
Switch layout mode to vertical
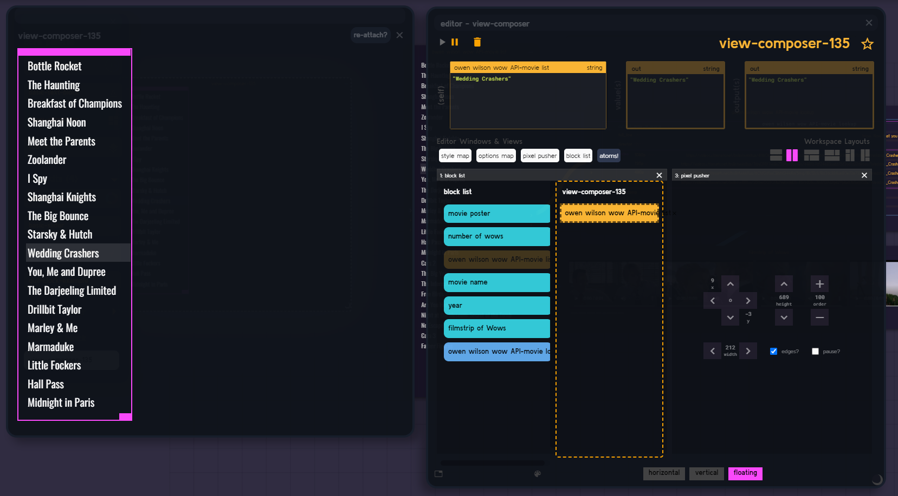pos(707,473)
